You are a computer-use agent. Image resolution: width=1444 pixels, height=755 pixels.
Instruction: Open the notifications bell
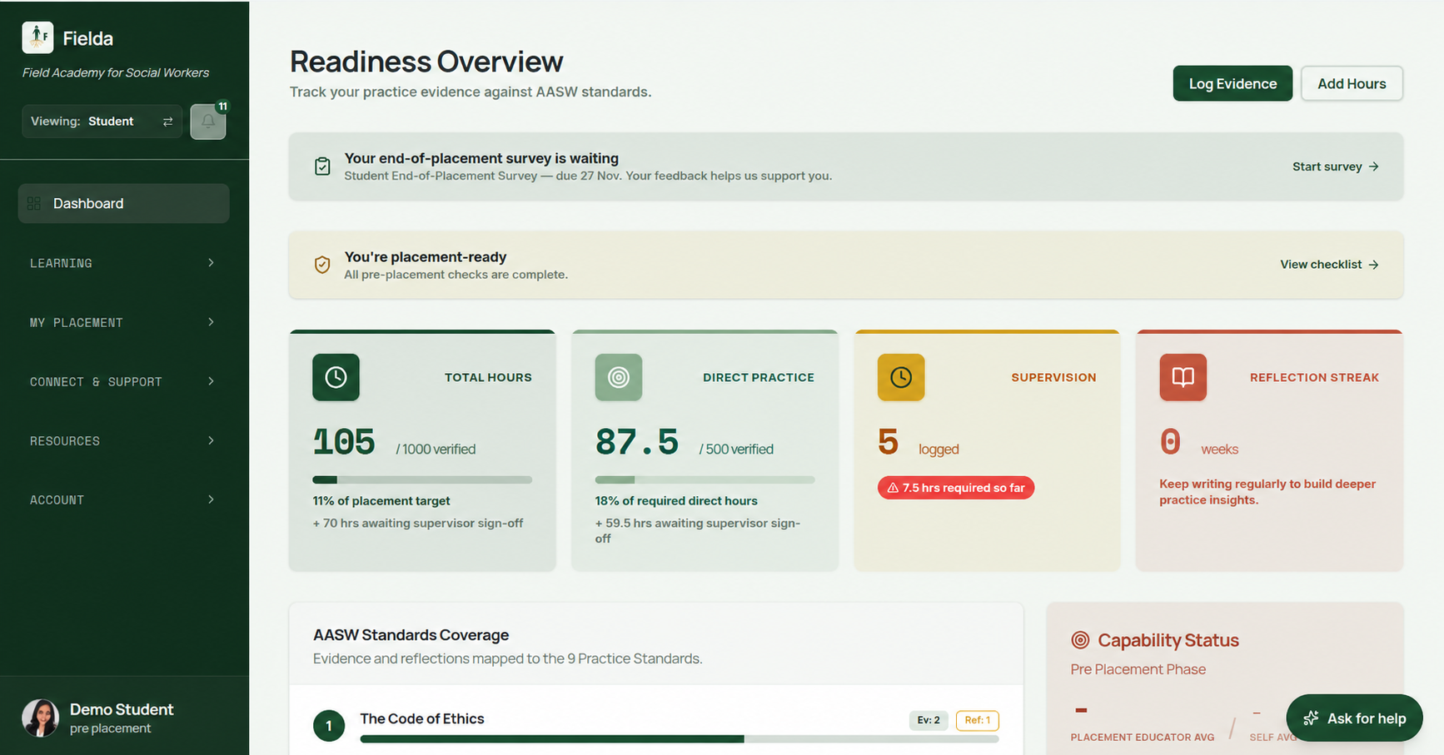point(208,122)
